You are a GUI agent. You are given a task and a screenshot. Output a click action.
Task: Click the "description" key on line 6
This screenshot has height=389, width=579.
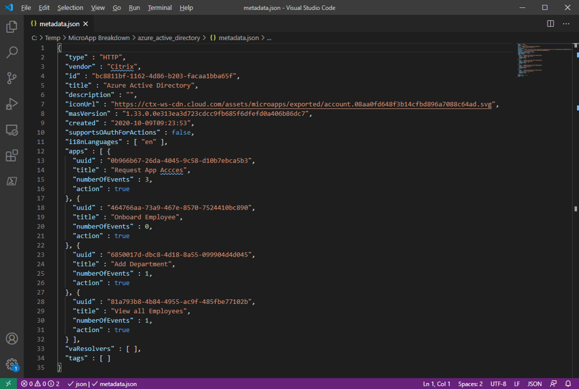[90, 95]
